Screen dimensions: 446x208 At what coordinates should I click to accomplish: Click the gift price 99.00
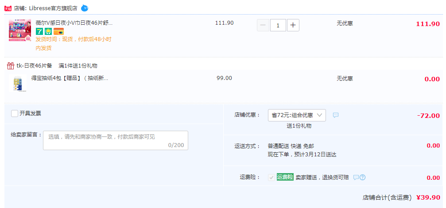click(224, 78)
